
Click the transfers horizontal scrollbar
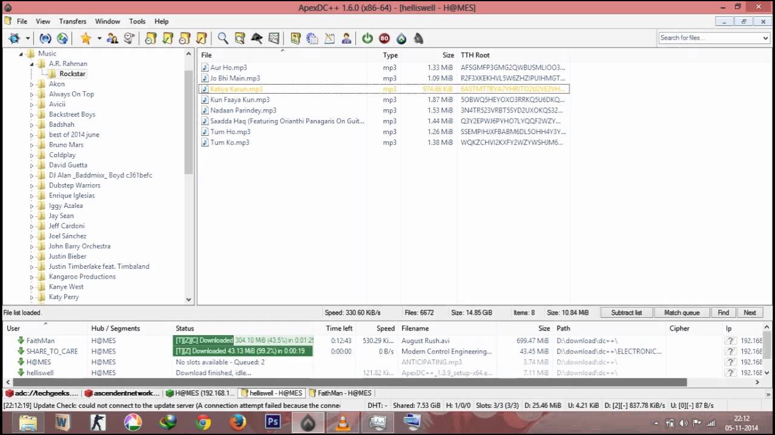349,382
